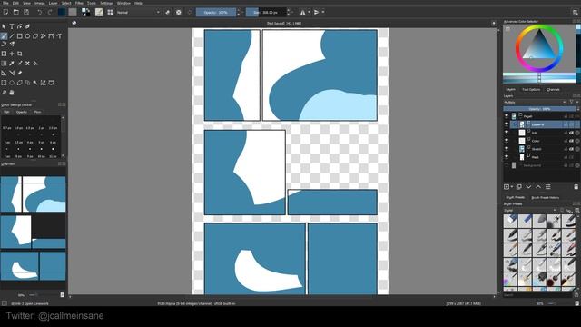
Task: Select the Transform tool
Action: pos(4,54)
